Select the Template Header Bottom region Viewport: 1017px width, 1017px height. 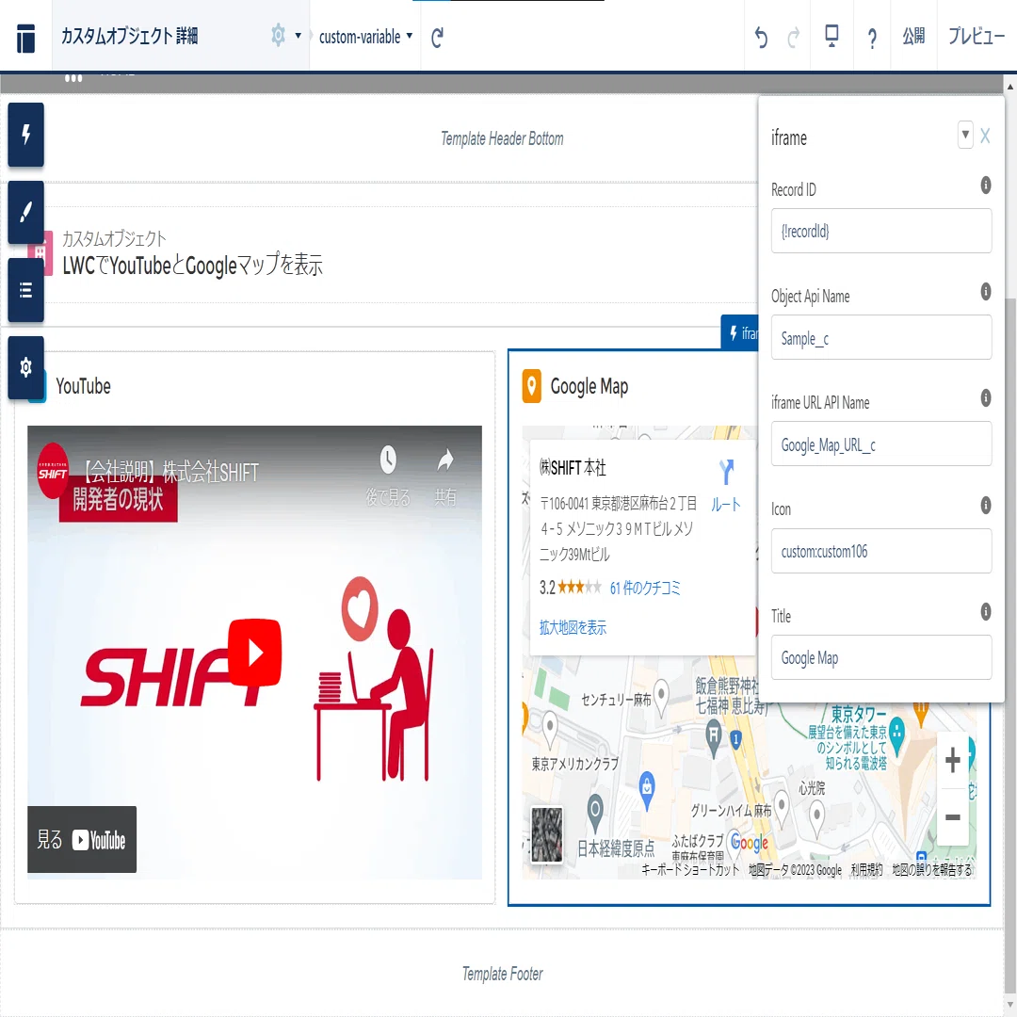click(502, 138)
